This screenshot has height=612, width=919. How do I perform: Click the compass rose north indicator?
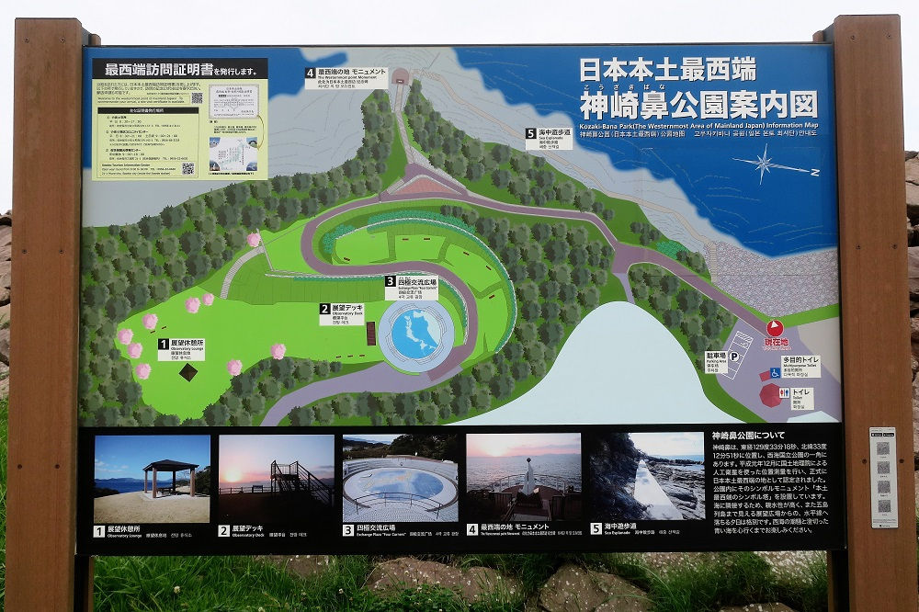[x=765, y=164]
